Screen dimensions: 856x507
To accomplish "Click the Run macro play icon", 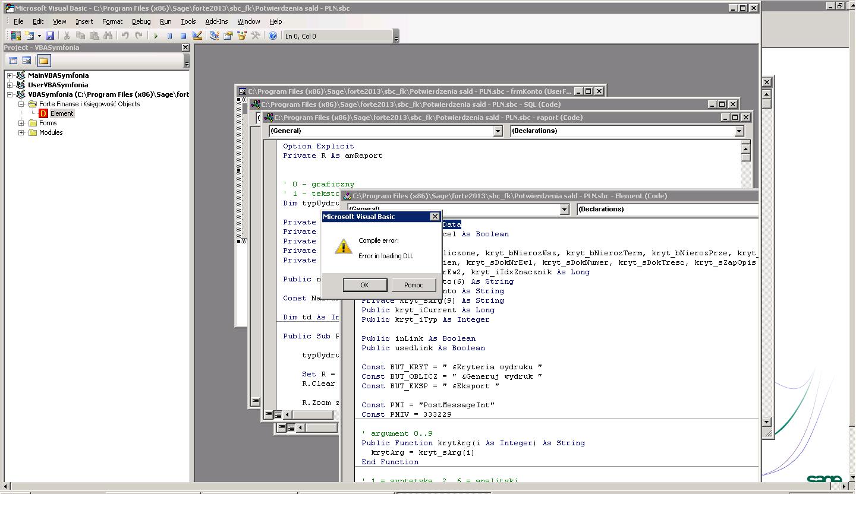I will (x=156, y=36).
